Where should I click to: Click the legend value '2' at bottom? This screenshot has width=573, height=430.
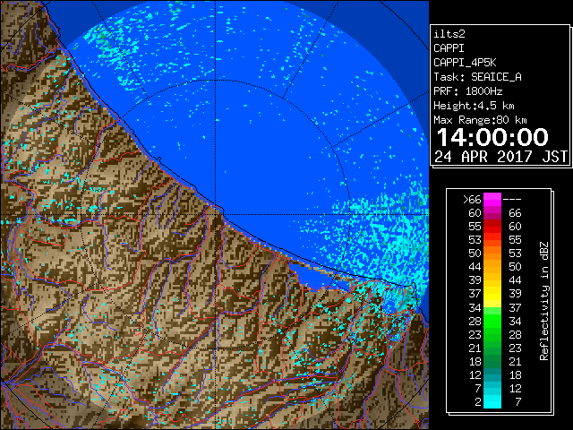[x=477, y=401]
